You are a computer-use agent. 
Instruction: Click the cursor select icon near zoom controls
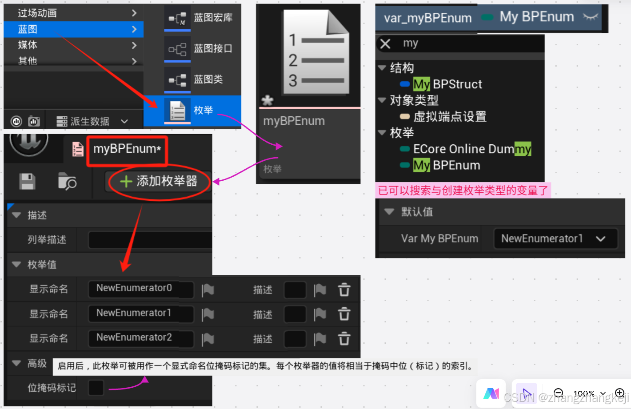[527, 393]
